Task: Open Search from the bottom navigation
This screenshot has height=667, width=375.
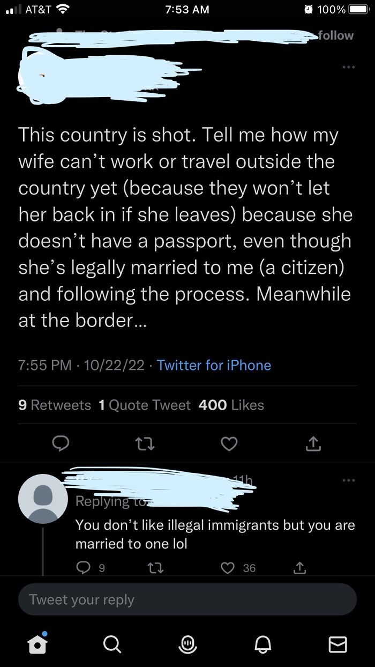Action: click(x=112, y=645)
